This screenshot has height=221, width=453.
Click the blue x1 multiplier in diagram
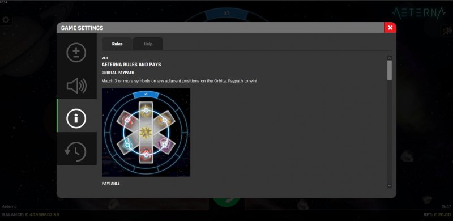point(146,94)
